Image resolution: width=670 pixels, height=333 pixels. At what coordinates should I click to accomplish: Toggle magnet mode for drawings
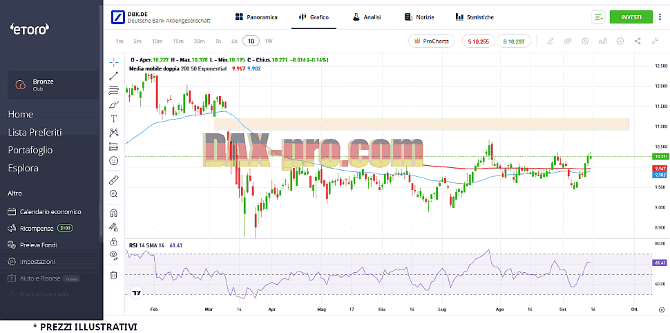click(x=114, y=213)
